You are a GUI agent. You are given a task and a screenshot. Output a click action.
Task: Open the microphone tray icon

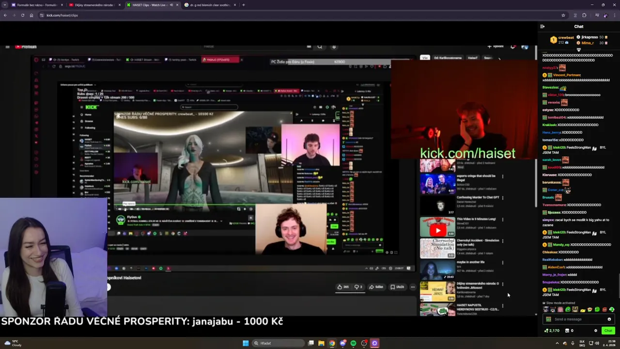point(573,343)
